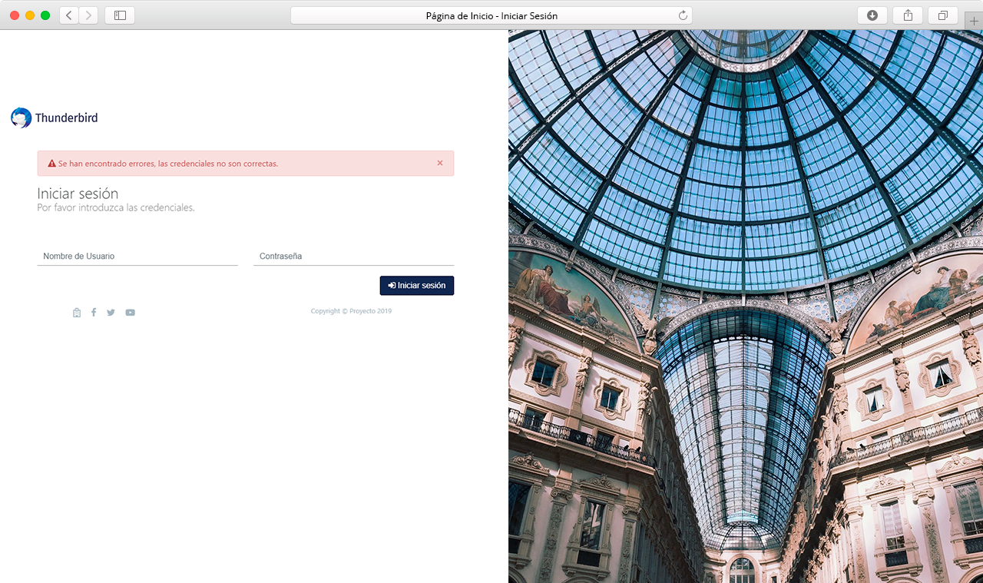This screenshot has height=583, width=983.
Task: Click the browser back arrow
Action: point(68,15)
